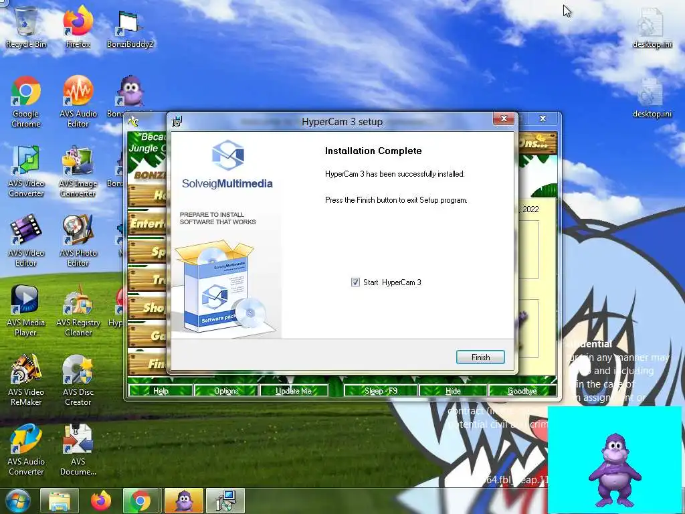
Task: Launch Firefox from the desktop shortcut
Action: click(x=78, y=26)
